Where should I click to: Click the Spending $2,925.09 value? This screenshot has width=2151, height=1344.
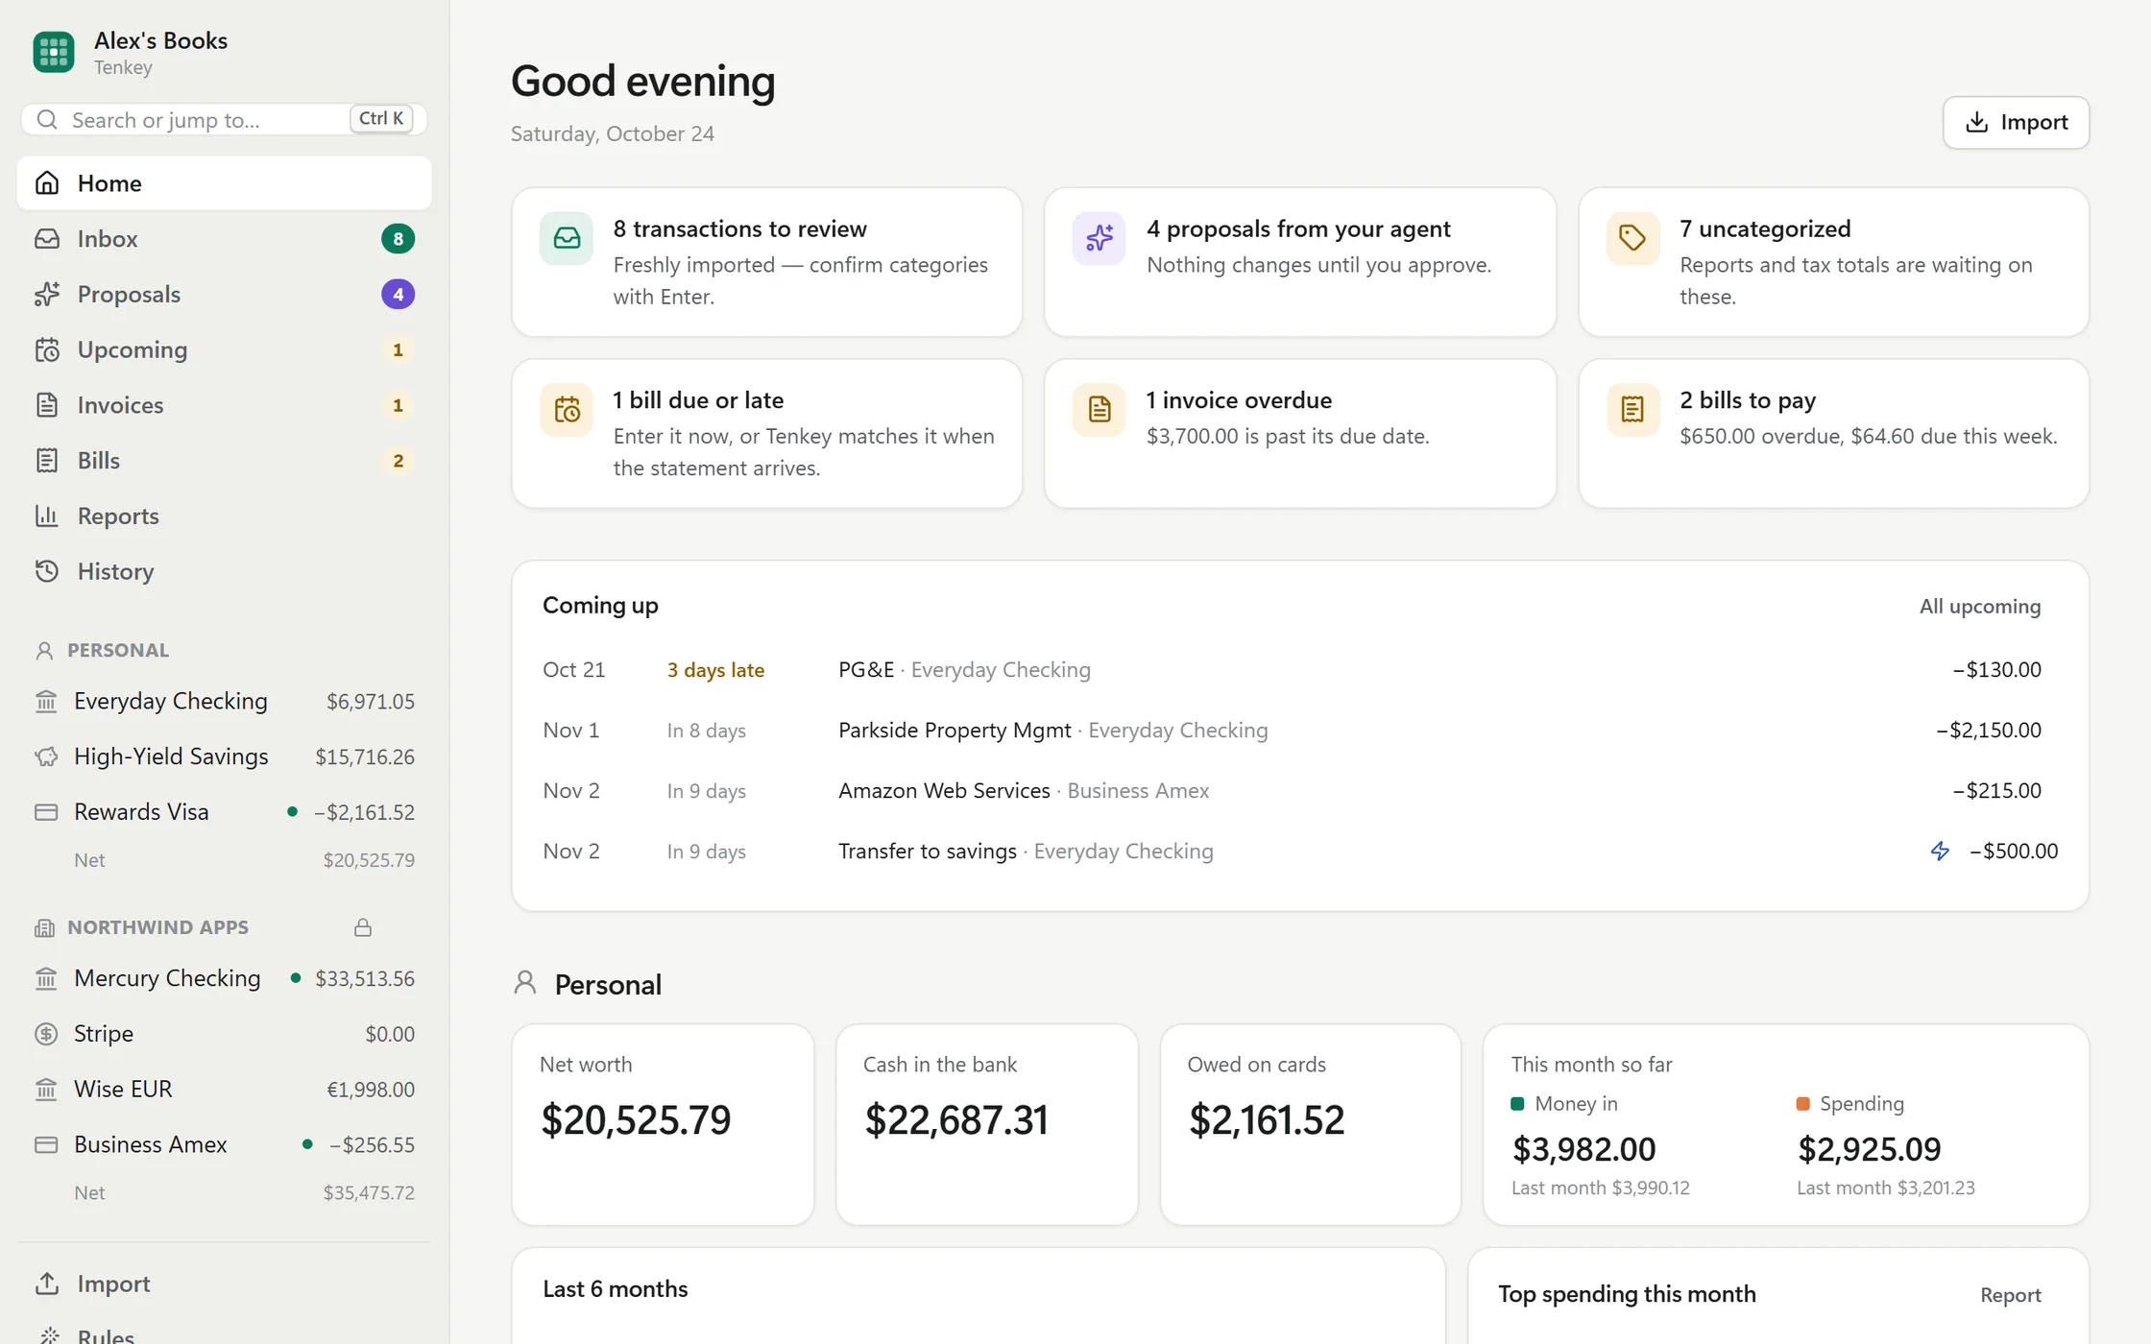point(1869,1148)
